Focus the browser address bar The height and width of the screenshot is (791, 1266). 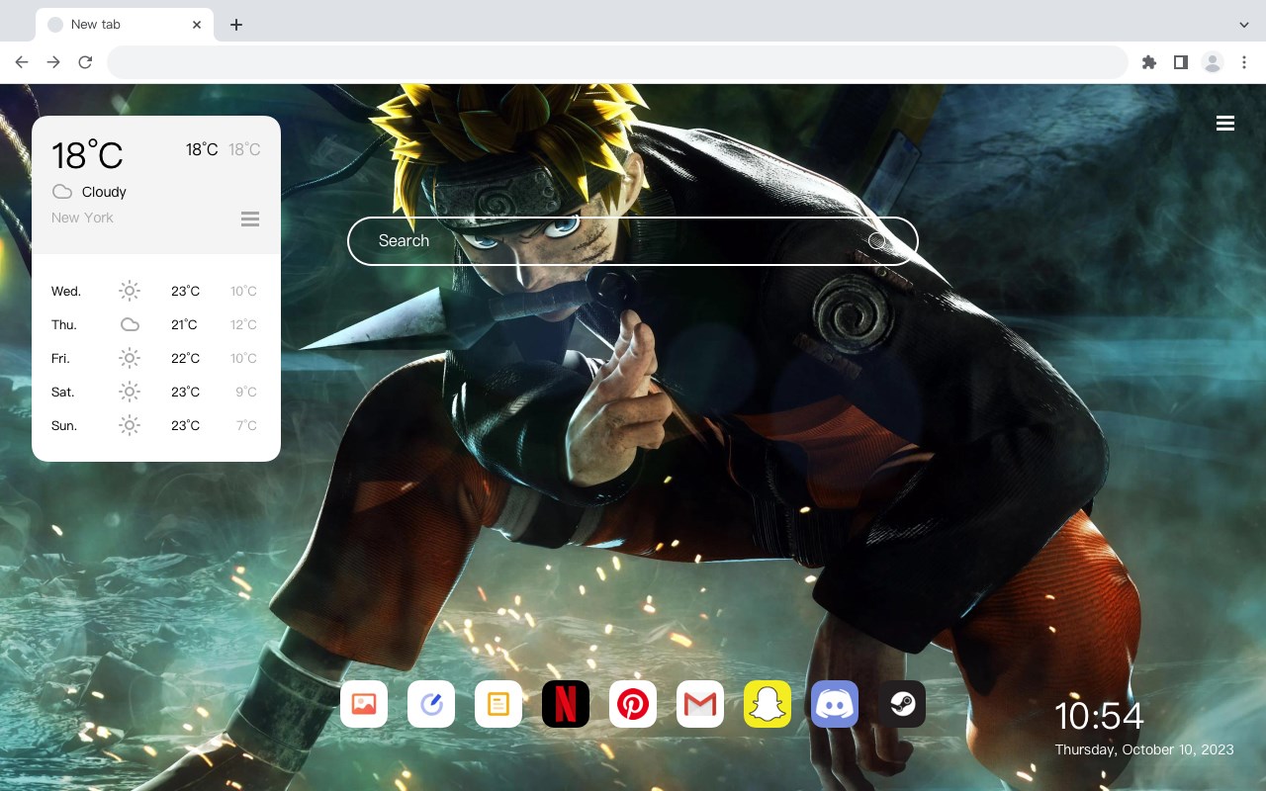tap(617, 62)
